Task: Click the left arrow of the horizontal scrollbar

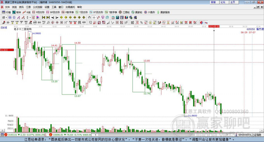Action: point(95,135)
